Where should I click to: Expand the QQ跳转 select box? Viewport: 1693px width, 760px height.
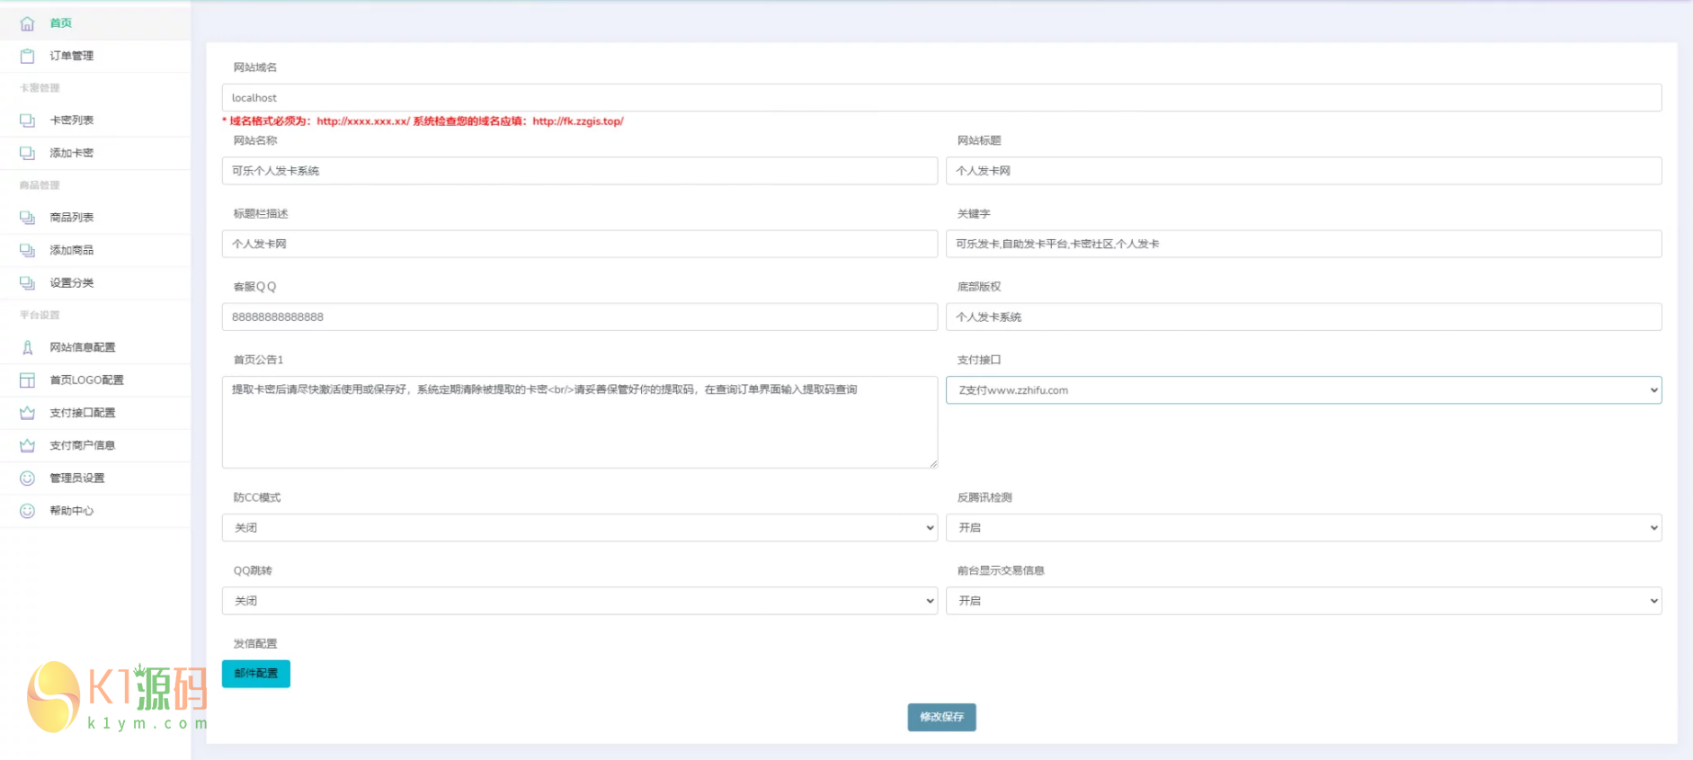click(x=579, y=601)
